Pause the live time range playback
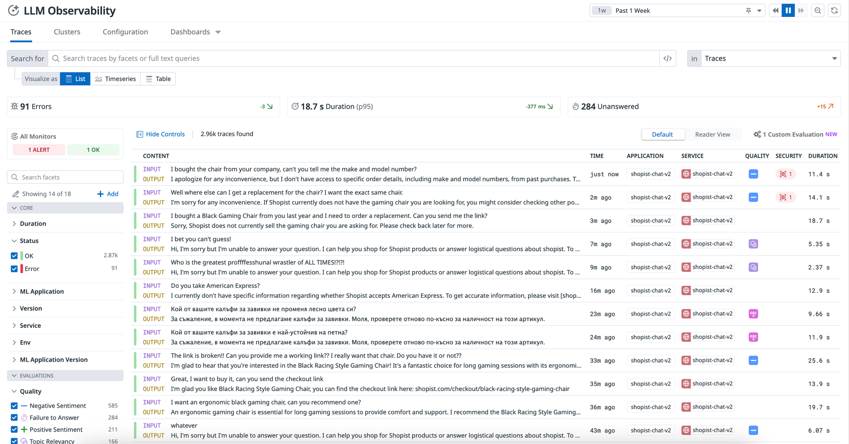849x444 pixels. [x=788, y=10]
